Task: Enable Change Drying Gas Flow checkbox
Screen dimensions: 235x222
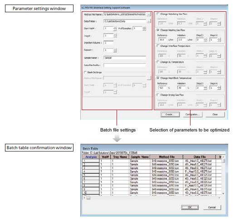Action: point(158,95)
